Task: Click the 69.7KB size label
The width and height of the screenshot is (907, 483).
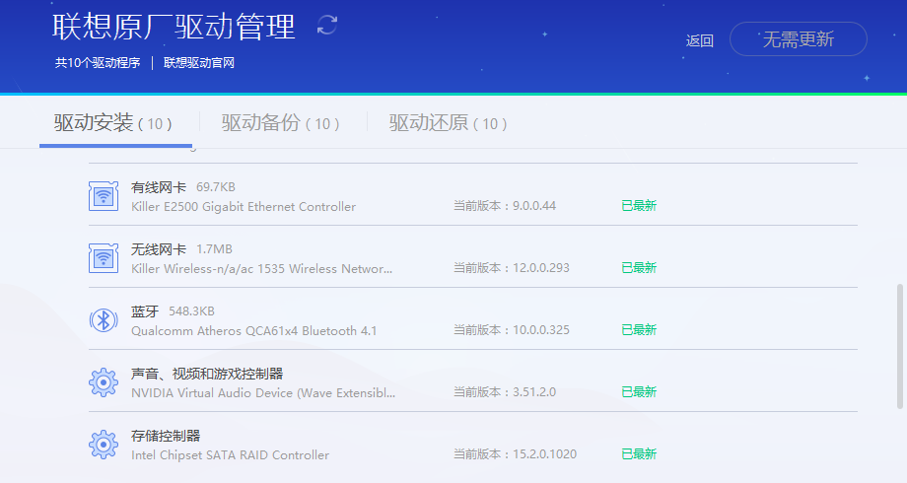Action: point(216,187)
